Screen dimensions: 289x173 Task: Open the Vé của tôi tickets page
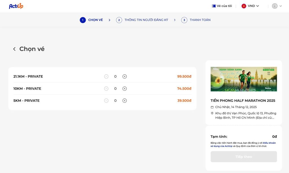click(x=222, y=6)
